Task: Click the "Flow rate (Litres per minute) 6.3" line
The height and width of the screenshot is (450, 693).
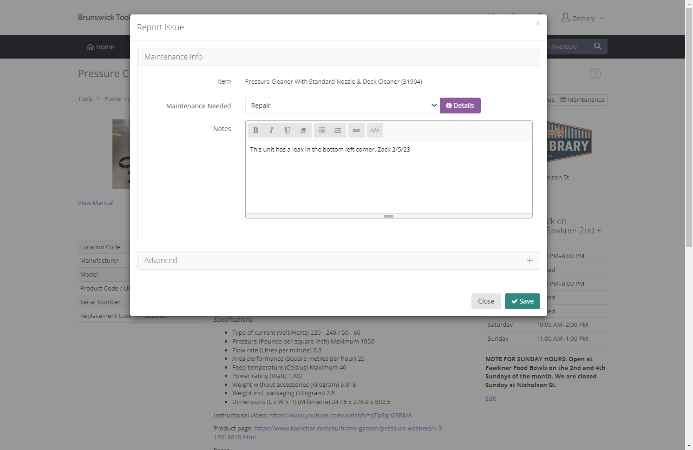Action: (277, 351)
